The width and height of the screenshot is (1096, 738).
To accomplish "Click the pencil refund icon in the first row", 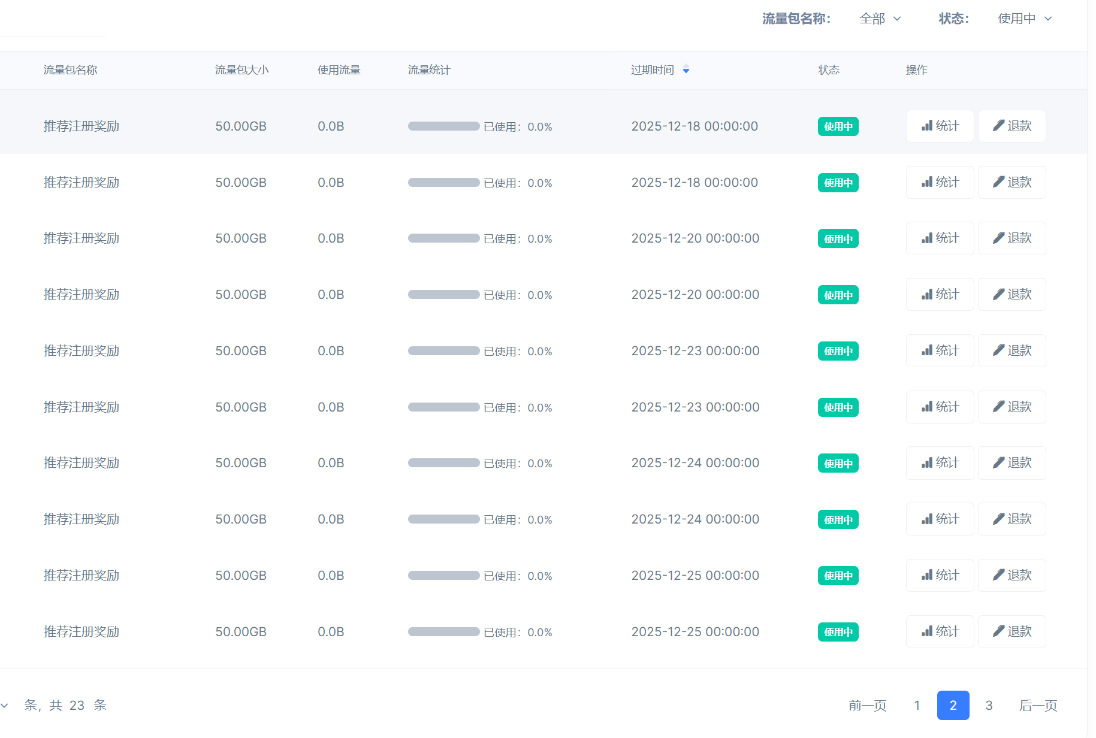I will click(998, 126).
